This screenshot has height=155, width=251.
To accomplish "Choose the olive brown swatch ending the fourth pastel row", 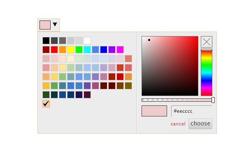I will pyautogui.click(x=128, y=86).
